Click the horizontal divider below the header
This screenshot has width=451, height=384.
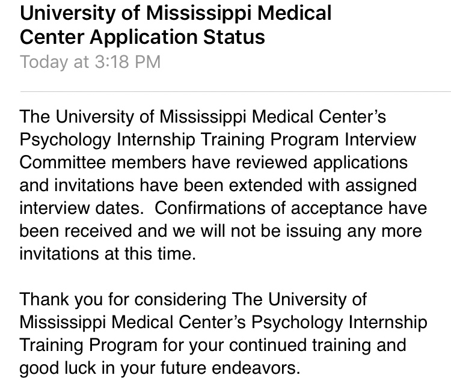235,92
